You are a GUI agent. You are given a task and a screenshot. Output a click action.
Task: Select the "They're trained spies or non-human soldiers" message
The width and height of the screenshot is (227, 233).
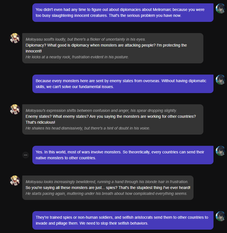pyautogui.click(x=123, y=220)
